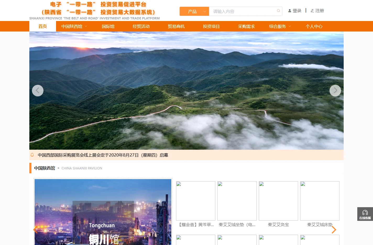This screenshot has height=245, width=373.
Task: Open the 2020年8月27日 exhibition announcement
Action: pyautogui.click(x=103, y=155)
